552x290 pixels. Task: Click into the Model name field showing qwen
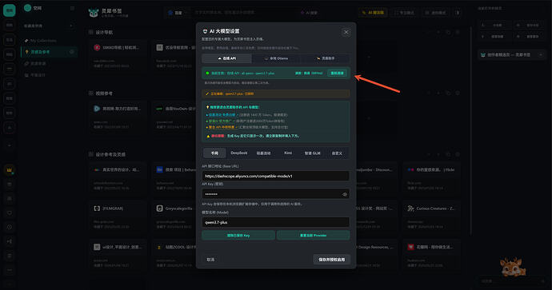(276, 222)
